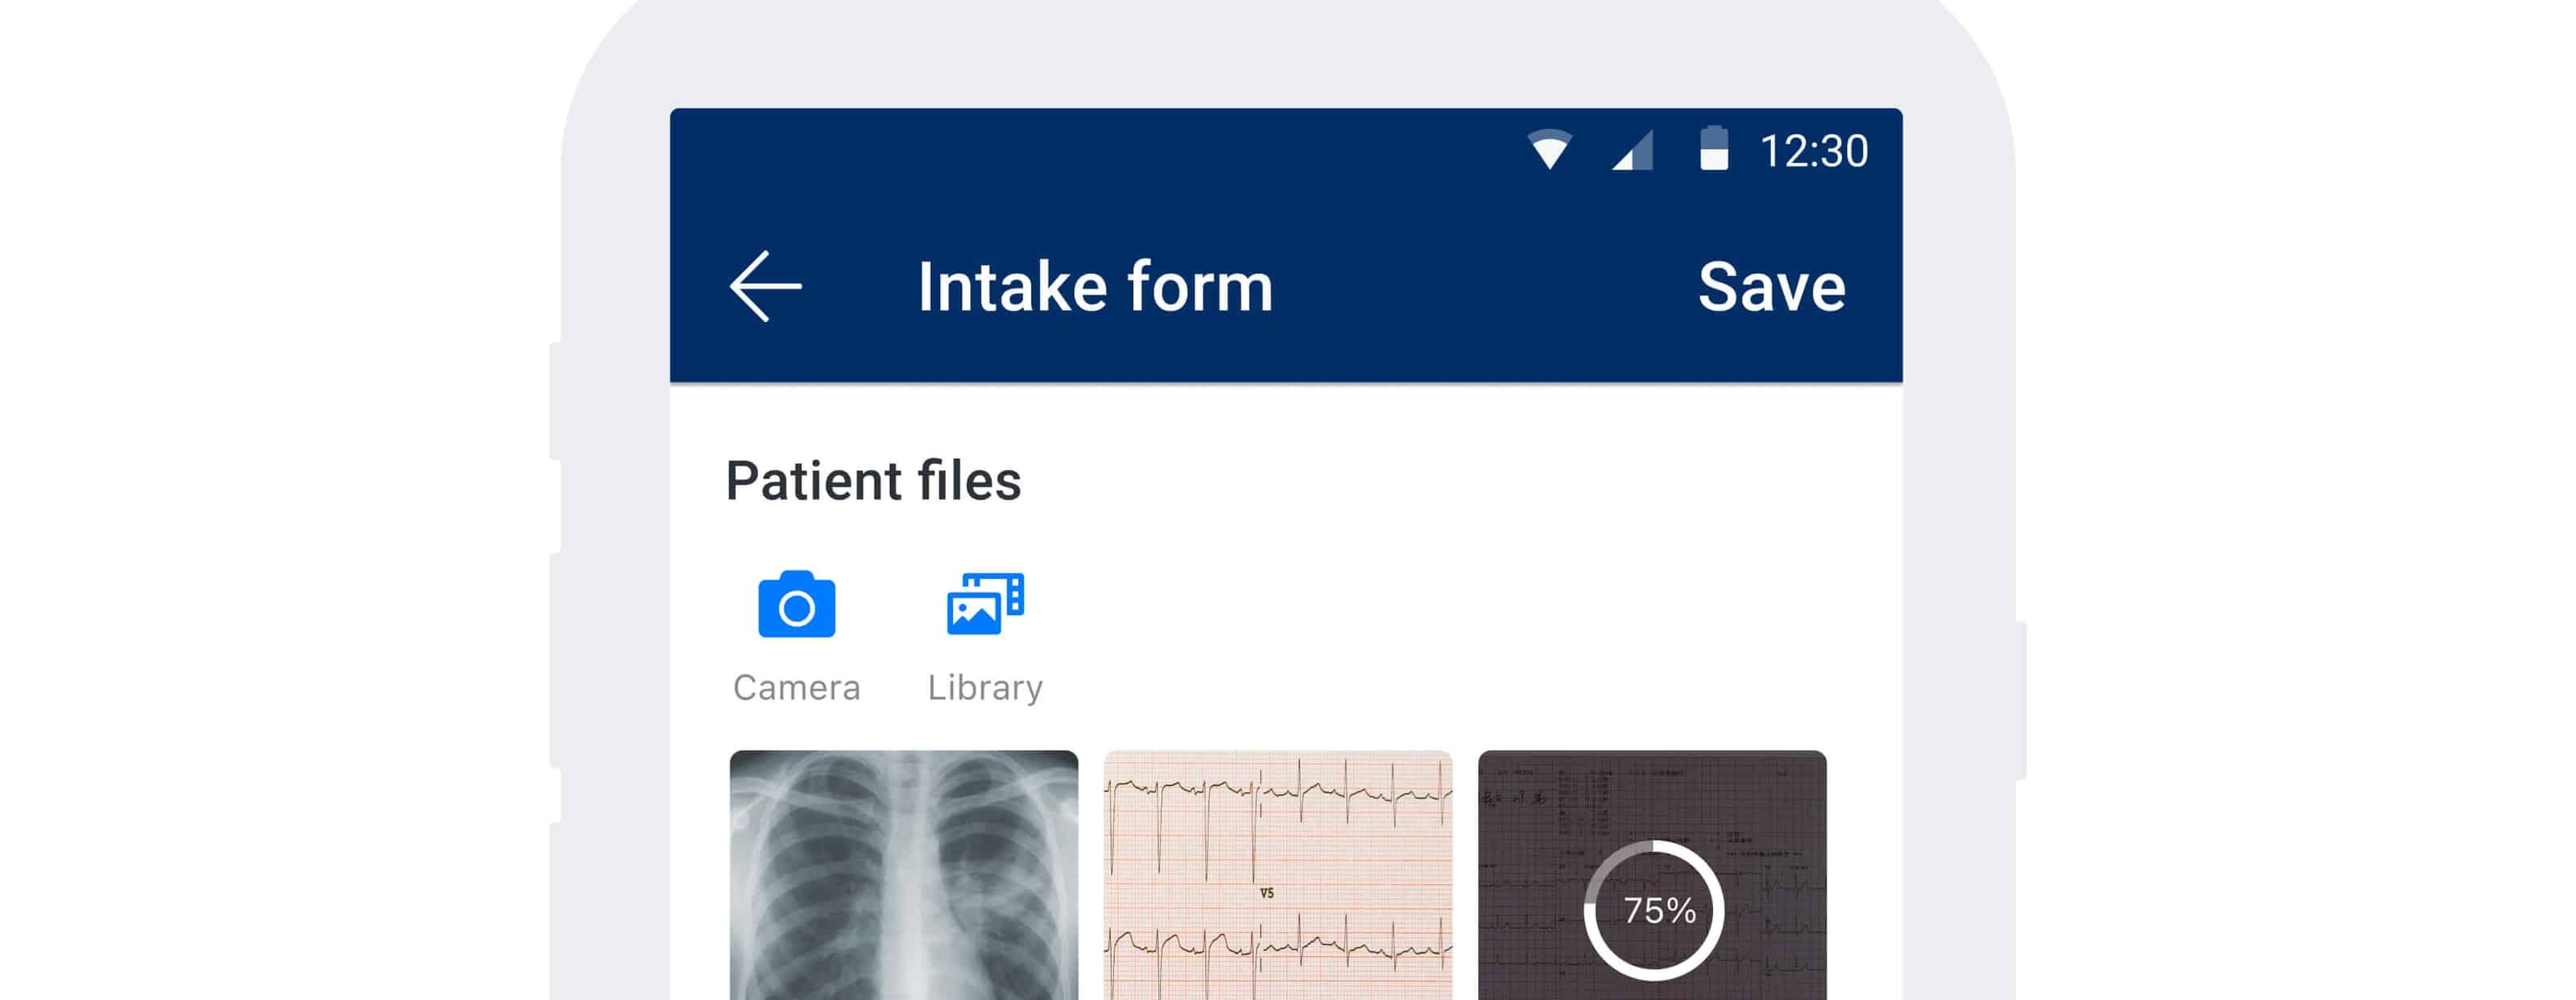Tap the Intake form title
The image size is (2576, 1000).
pyautogui.click(x=1096, y=287)
